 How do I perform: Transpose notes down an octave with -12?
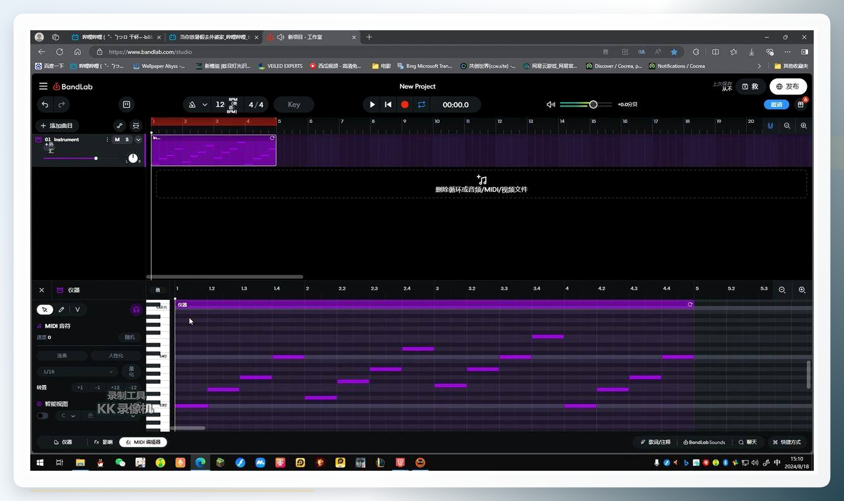coord(132,388)
